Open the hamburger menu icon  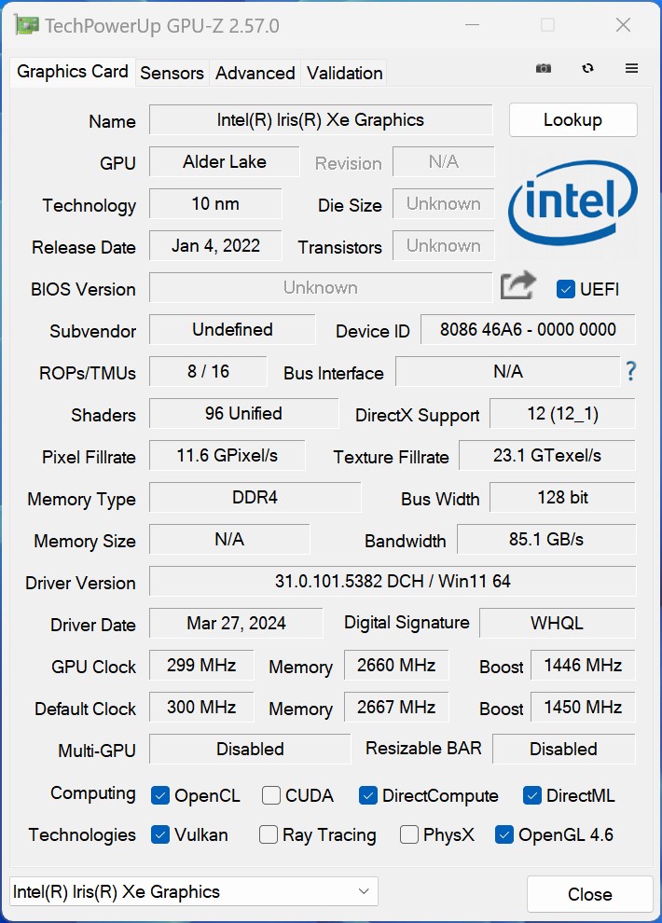(631, 69)
